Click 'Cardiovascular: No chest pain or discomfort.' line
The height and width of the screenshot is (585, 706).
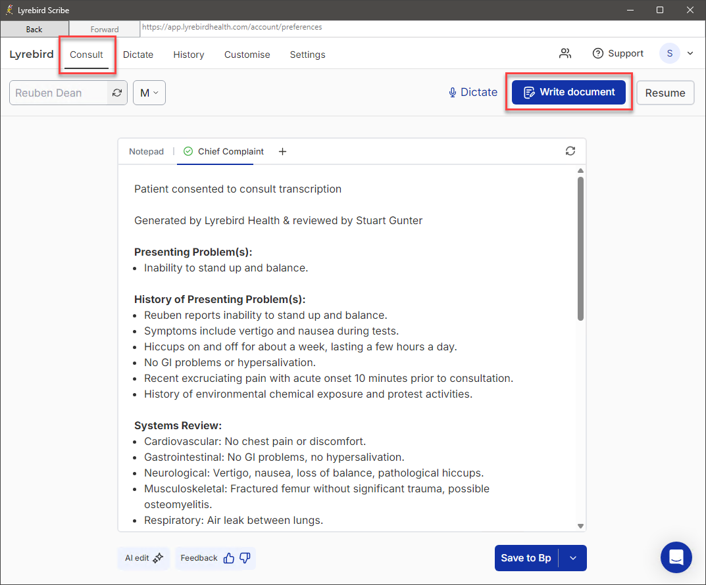tap(255, 441)
